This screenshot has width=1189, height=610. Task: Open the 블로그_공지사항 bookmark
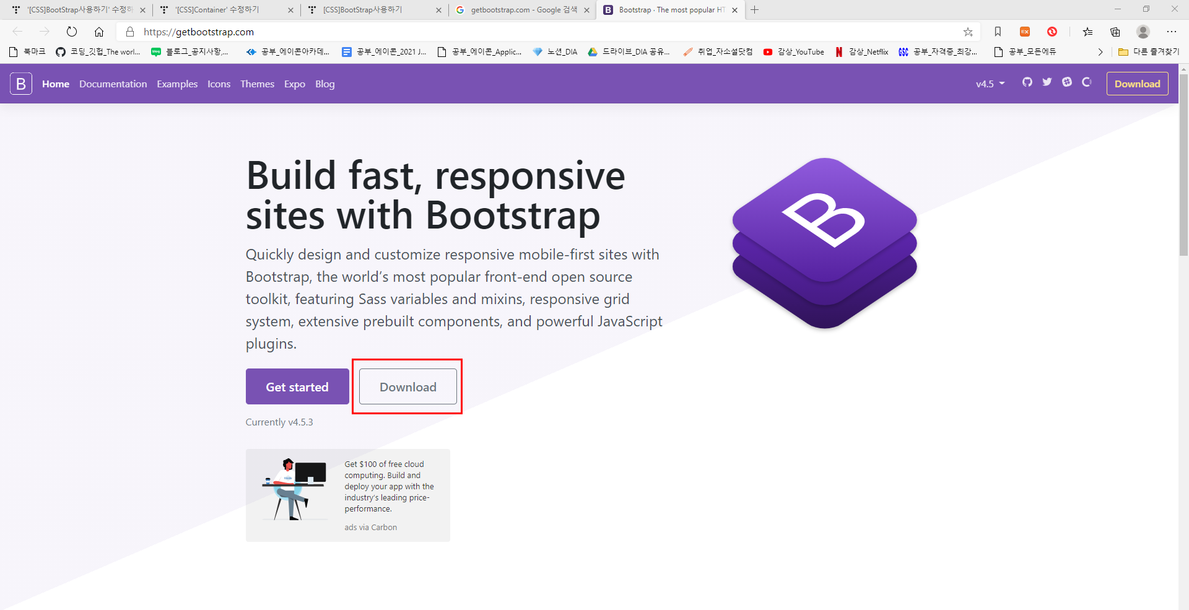190,52
